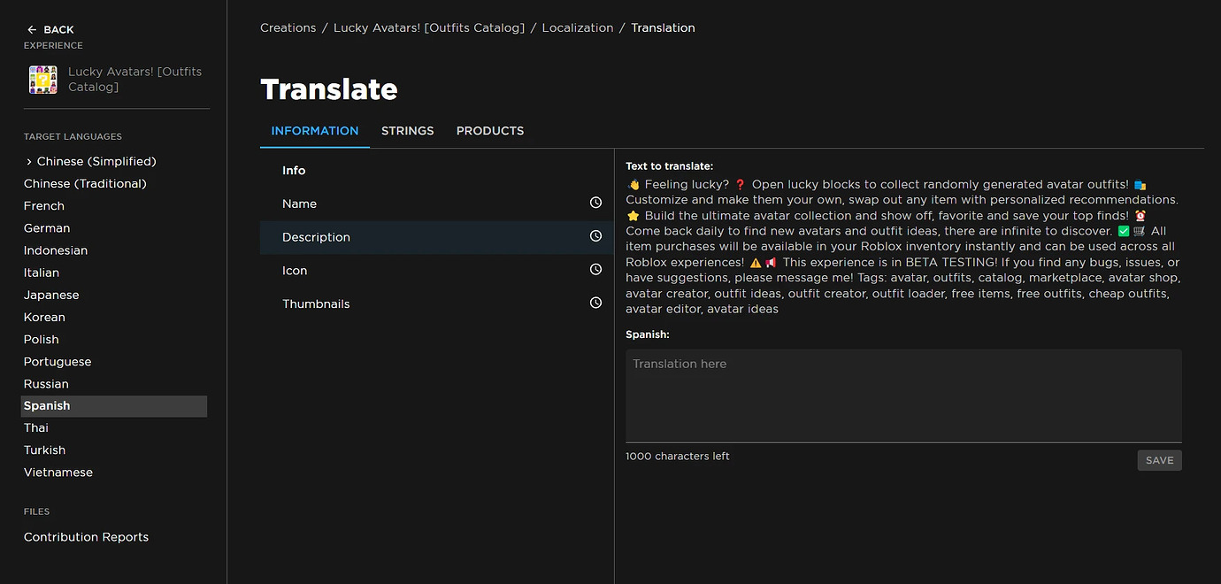Pick Vietnamese from target languages
The height and width of the screenshot is (584, 1221).
coord(58,473)
